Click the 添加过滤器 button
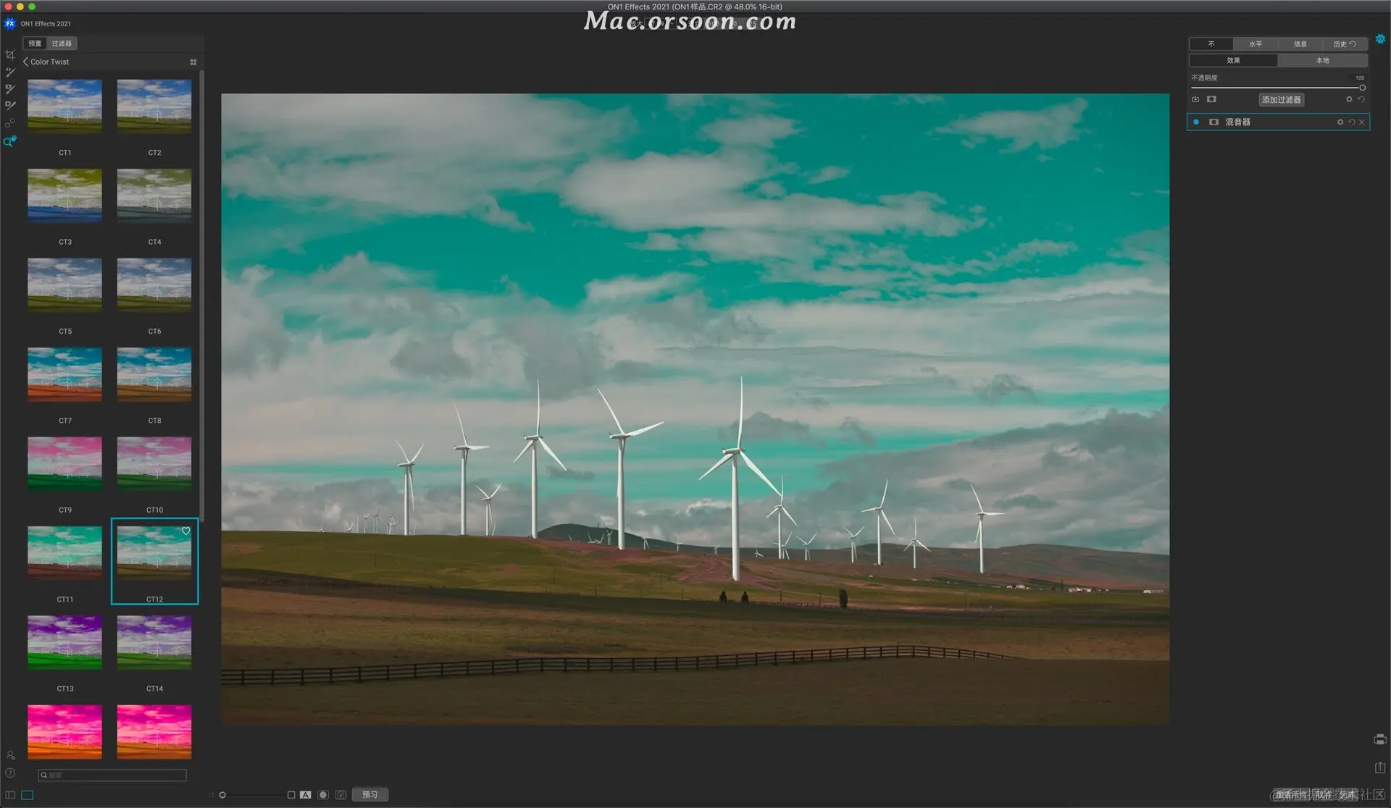 point(1281,100)
